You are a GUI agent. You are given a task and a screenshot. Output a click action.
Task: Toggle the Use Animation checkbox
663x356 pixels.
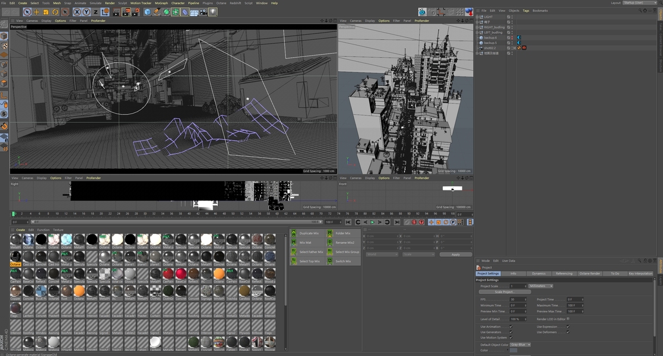[x=511, y=326]
